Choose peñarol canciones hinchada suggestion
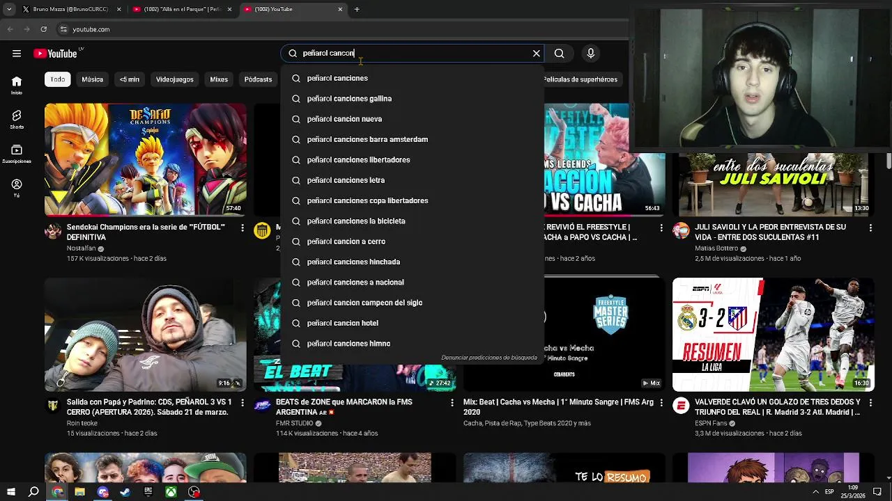This screenshot has width=892, height=501. tap(412, 262)
